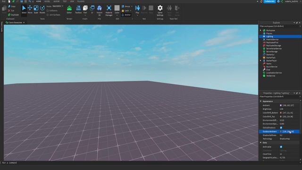Collapse the Appearance properties section

tap(260, 102)
